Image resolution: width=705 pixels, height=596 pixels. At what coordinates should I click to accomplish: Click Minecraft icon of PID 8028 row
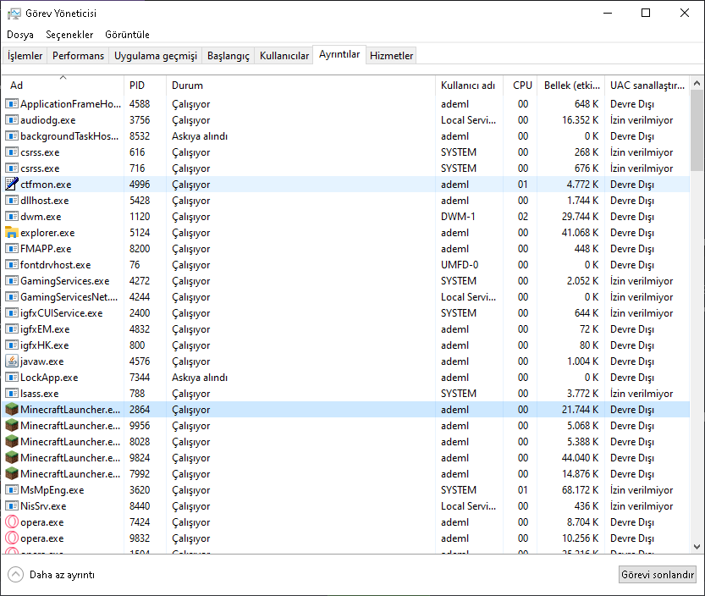(12, 442)
